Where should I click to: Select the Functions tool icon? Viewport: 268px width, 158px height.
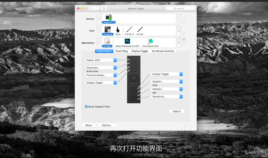tap(108, 31)
